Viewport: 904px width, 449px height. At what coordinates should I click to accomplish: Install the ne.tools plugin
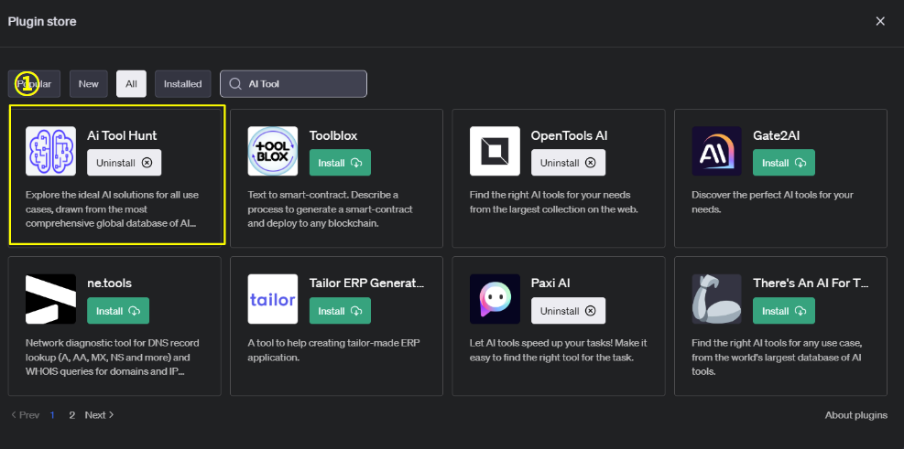point(118,310)
